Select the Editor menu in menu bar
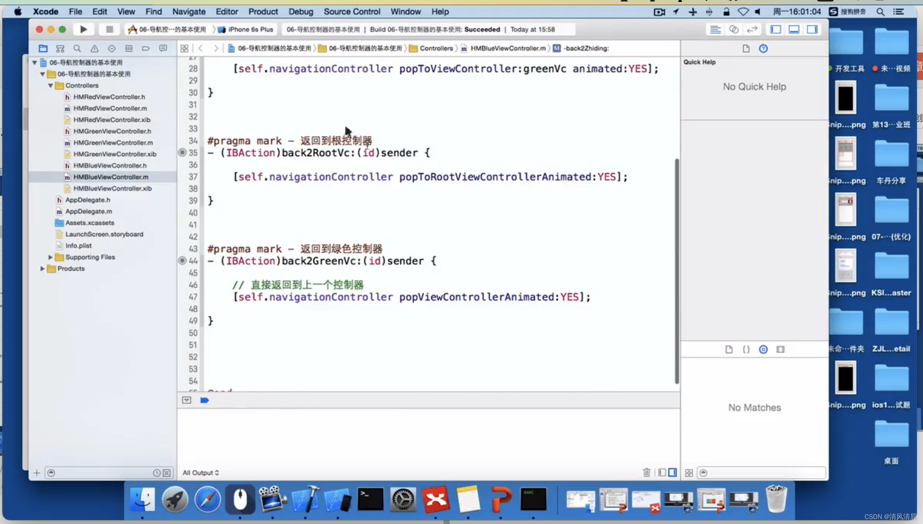Viewport: 923px width, 524px height. (226, 11)
